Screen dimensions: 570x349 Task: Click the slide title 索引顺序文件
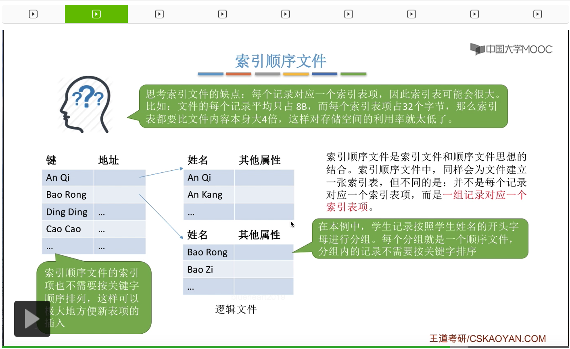[x=281, y=61]
